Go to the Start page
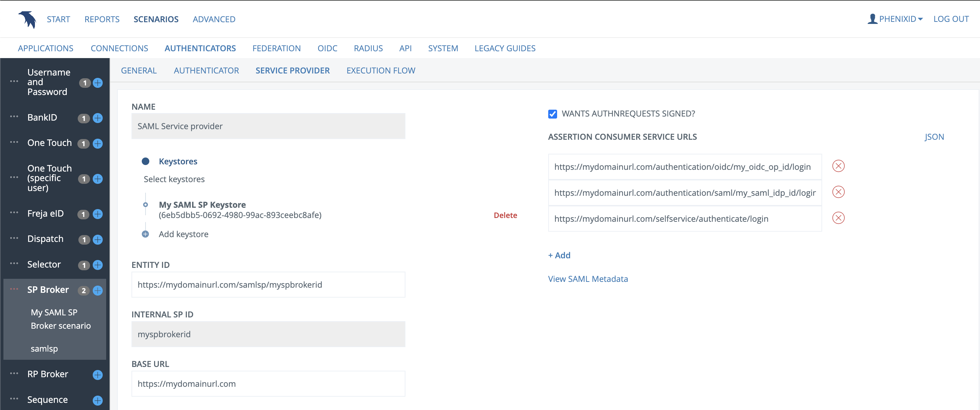980x410 pixels. tap(58, 19)
